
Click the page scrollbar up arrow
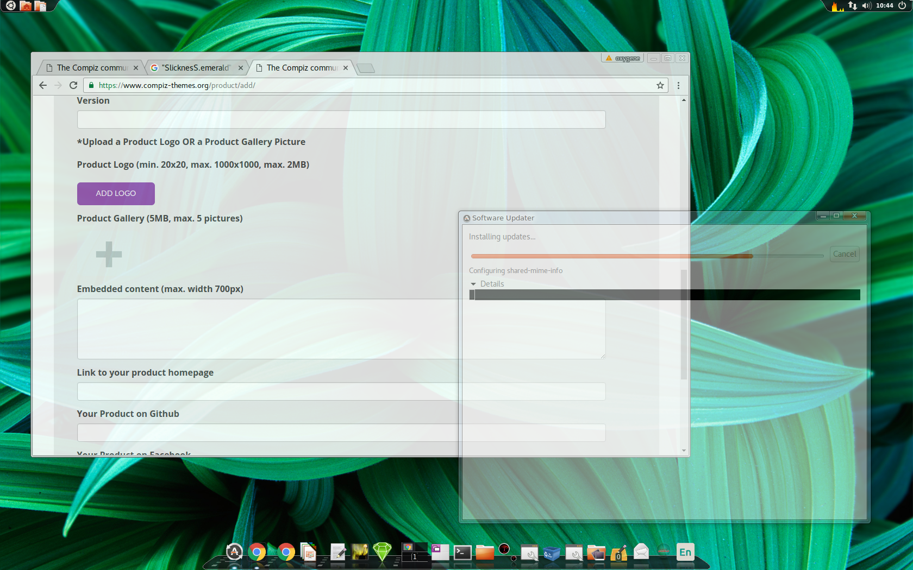click(x=684, y=100)
